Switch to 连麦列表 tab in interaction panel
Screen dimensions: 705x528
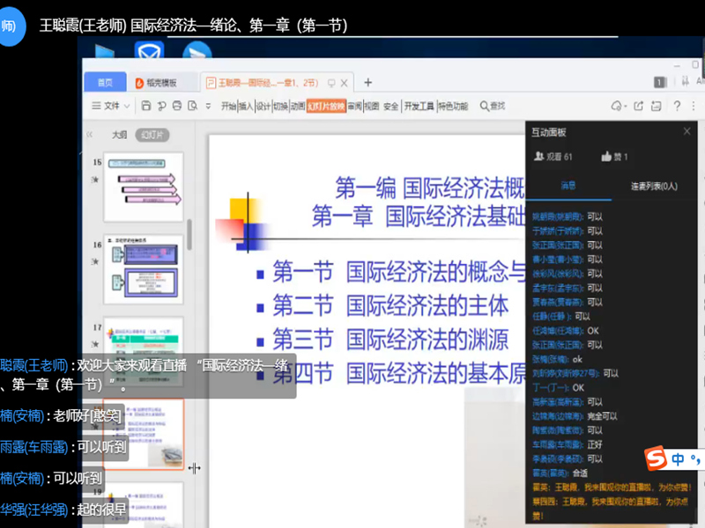tap(653, 186)
